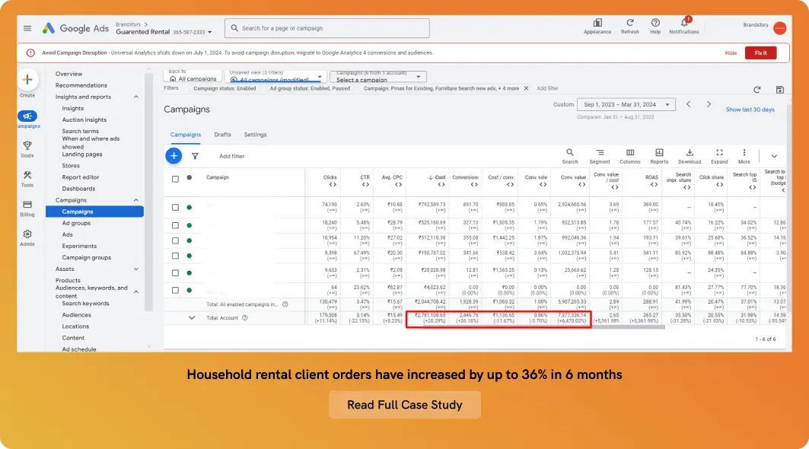Open Ad groups in the sidebar
Viewport: 809px width, 449px height.
pyautogui.click(x=76, y=223)
